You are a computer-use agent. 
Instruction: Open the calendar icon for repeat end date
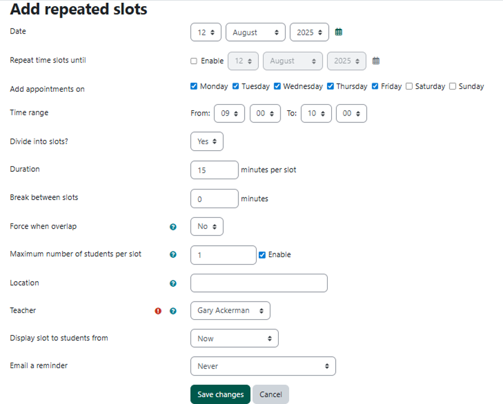(x=376, y=60)
